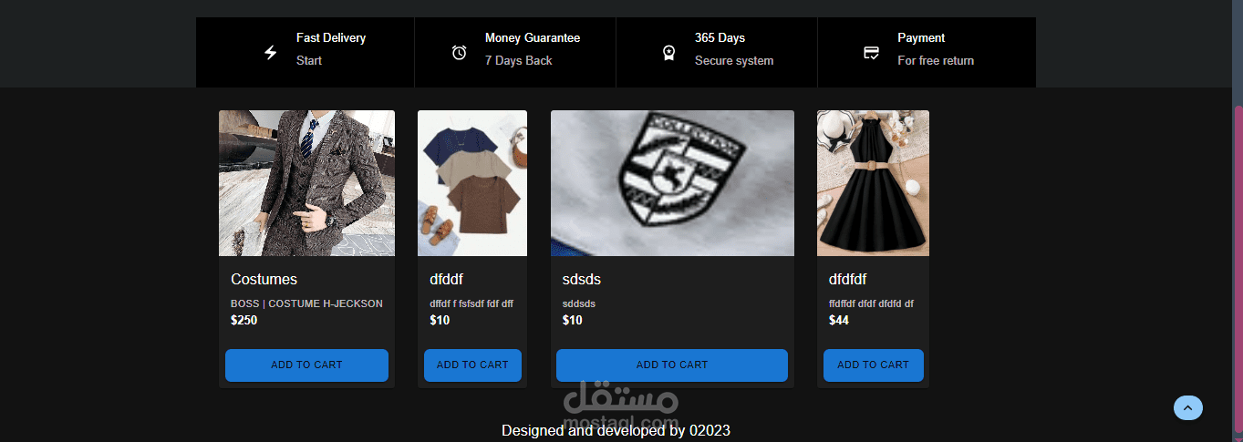Viewport: 1243px width, 442px height.
Task: Click the Money Guarantee alarm clock icon
Action: (x=460, y=53)
